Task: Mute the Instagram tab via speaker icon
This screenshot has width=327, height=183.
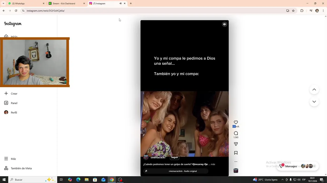Action: tap(121, 4)
